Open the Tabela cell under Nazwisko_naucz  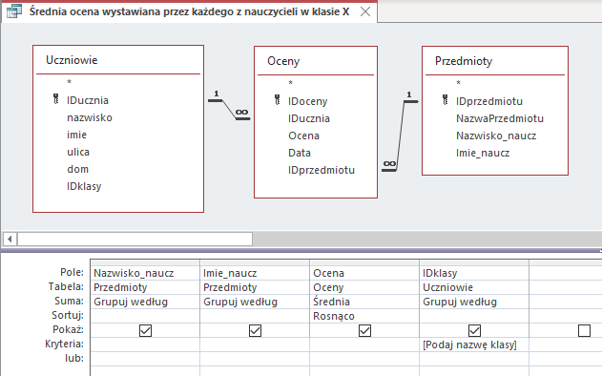pyautogui.click(x=145, y=287)
